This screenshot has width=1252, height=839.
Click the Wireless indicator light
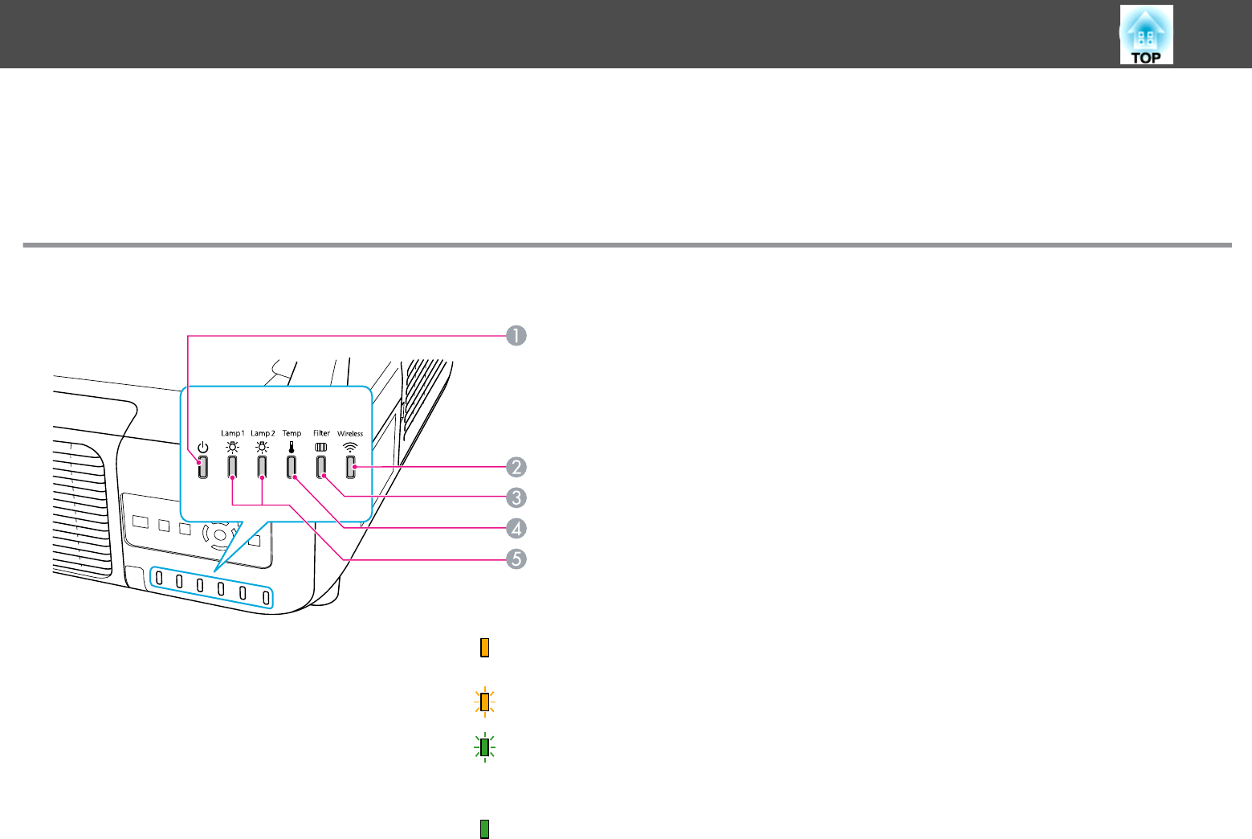(350, 467)
